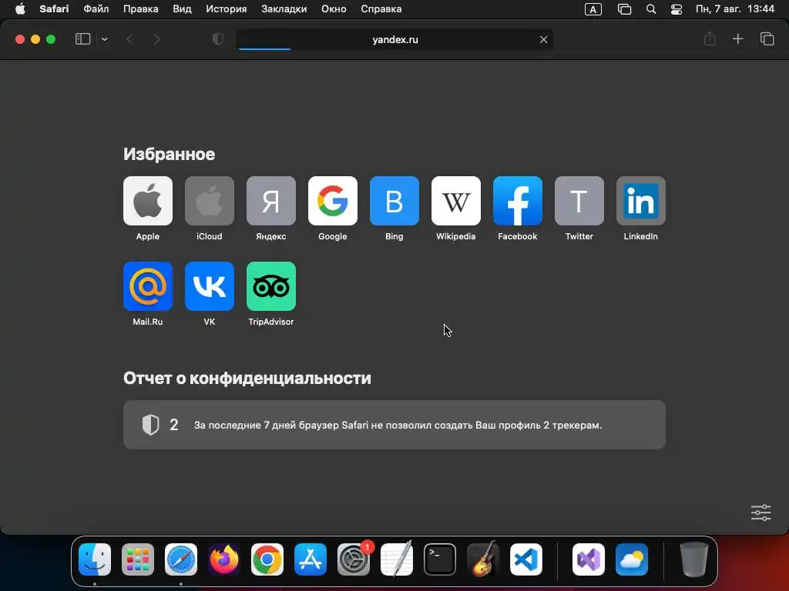789x591 pixels.
Task: Open the privacy report shield in toolbar
Action: [x=218, y=39]
